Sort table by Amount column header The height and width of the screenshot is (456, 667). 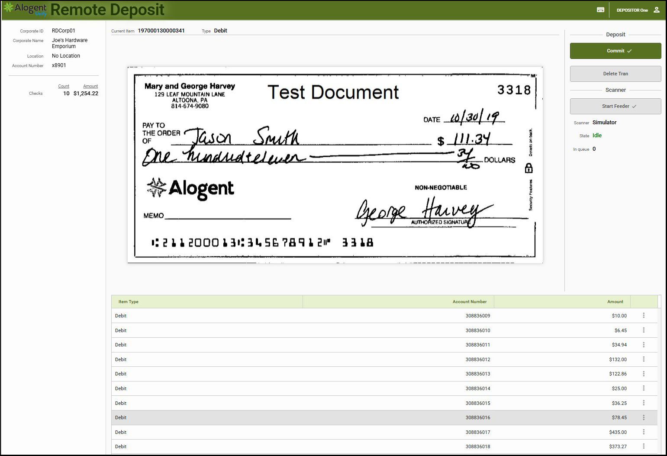click(615, 302)
